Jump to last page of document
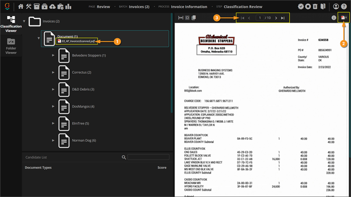The image size is (351, 197). pos(283,18)
